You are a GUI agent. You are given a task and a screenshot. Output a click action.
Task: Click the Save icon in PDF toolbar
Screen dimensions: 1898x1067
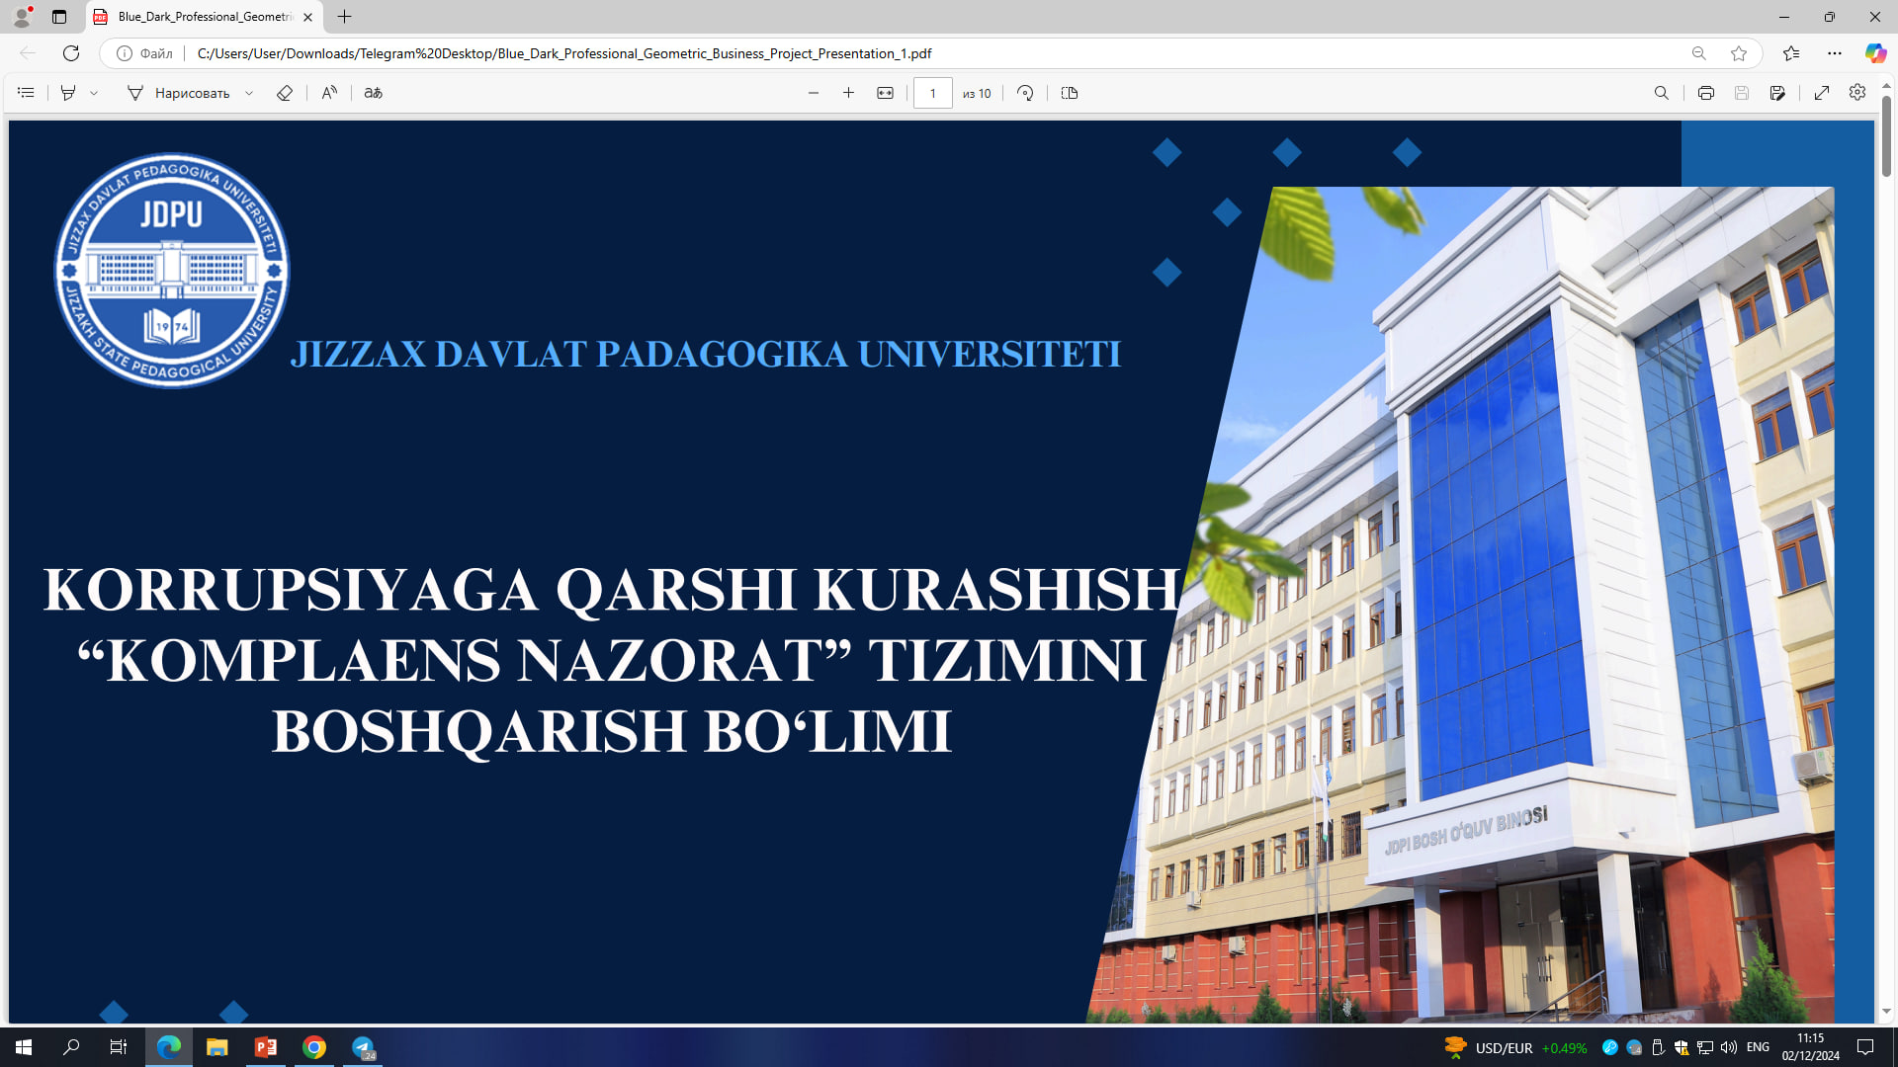point(1742,93)
